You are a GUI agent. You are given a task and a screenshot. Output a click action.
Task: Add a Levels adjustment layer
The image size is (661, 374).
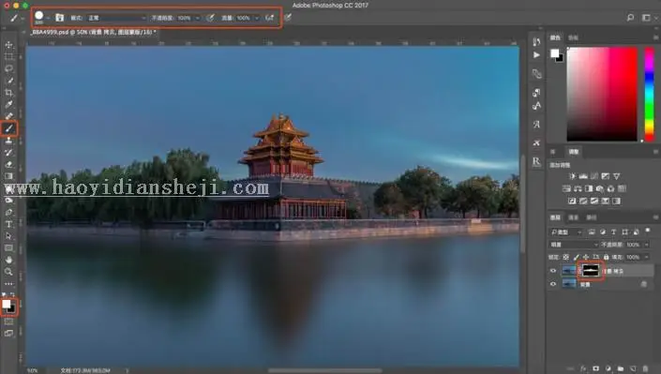[583, 176]
